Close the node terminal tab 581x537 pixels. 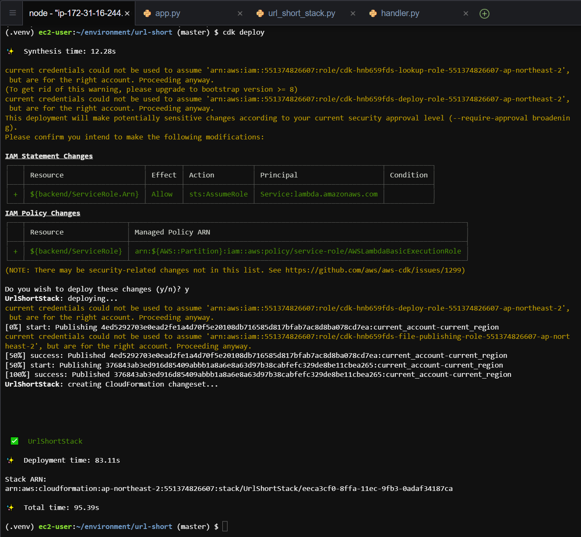[127, 14]
